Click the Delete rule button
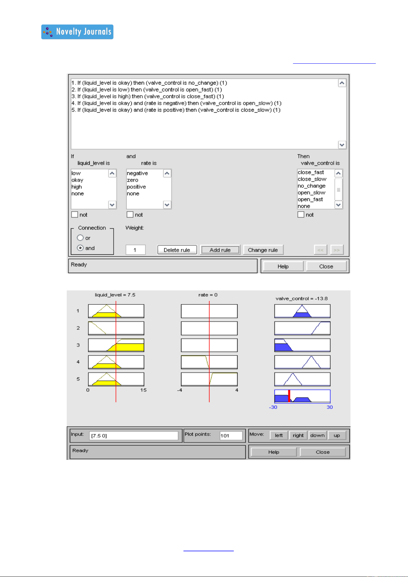 (177, 250)
